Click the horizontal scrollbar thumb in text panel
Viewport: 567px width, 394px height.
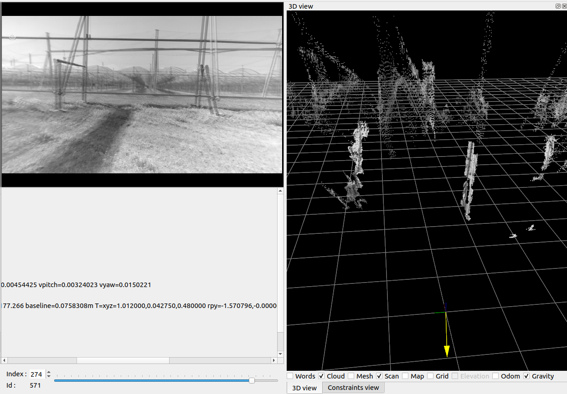pyautogui.click(x=123, y=360)
